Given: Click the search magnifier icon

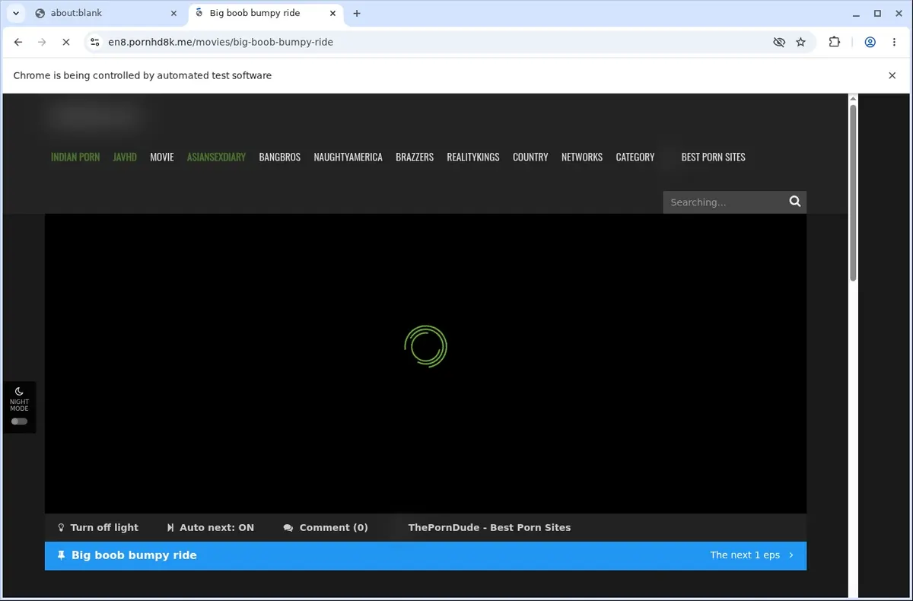Looking at the screenshot, I should tap(795, 202).
